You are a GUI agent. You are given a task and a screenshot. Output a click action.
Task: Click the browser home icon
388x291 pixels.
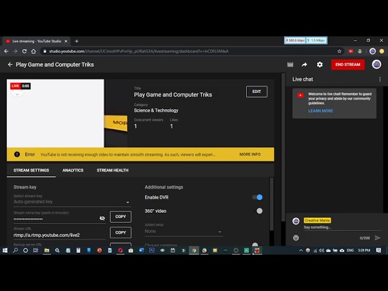click(33, 51)
